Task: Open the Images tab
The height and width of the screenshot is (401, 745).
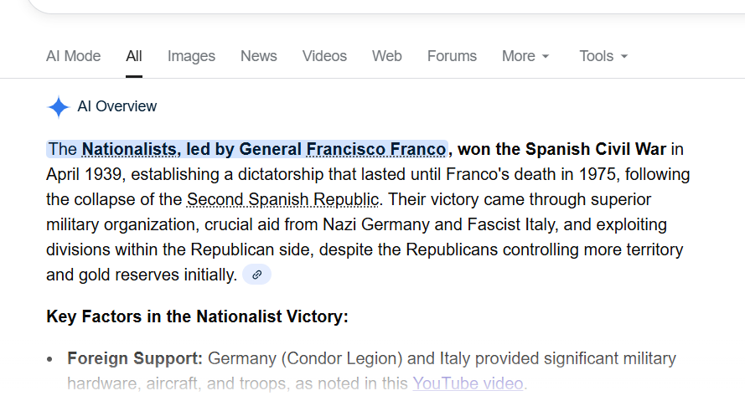Action: click(191, 56)
